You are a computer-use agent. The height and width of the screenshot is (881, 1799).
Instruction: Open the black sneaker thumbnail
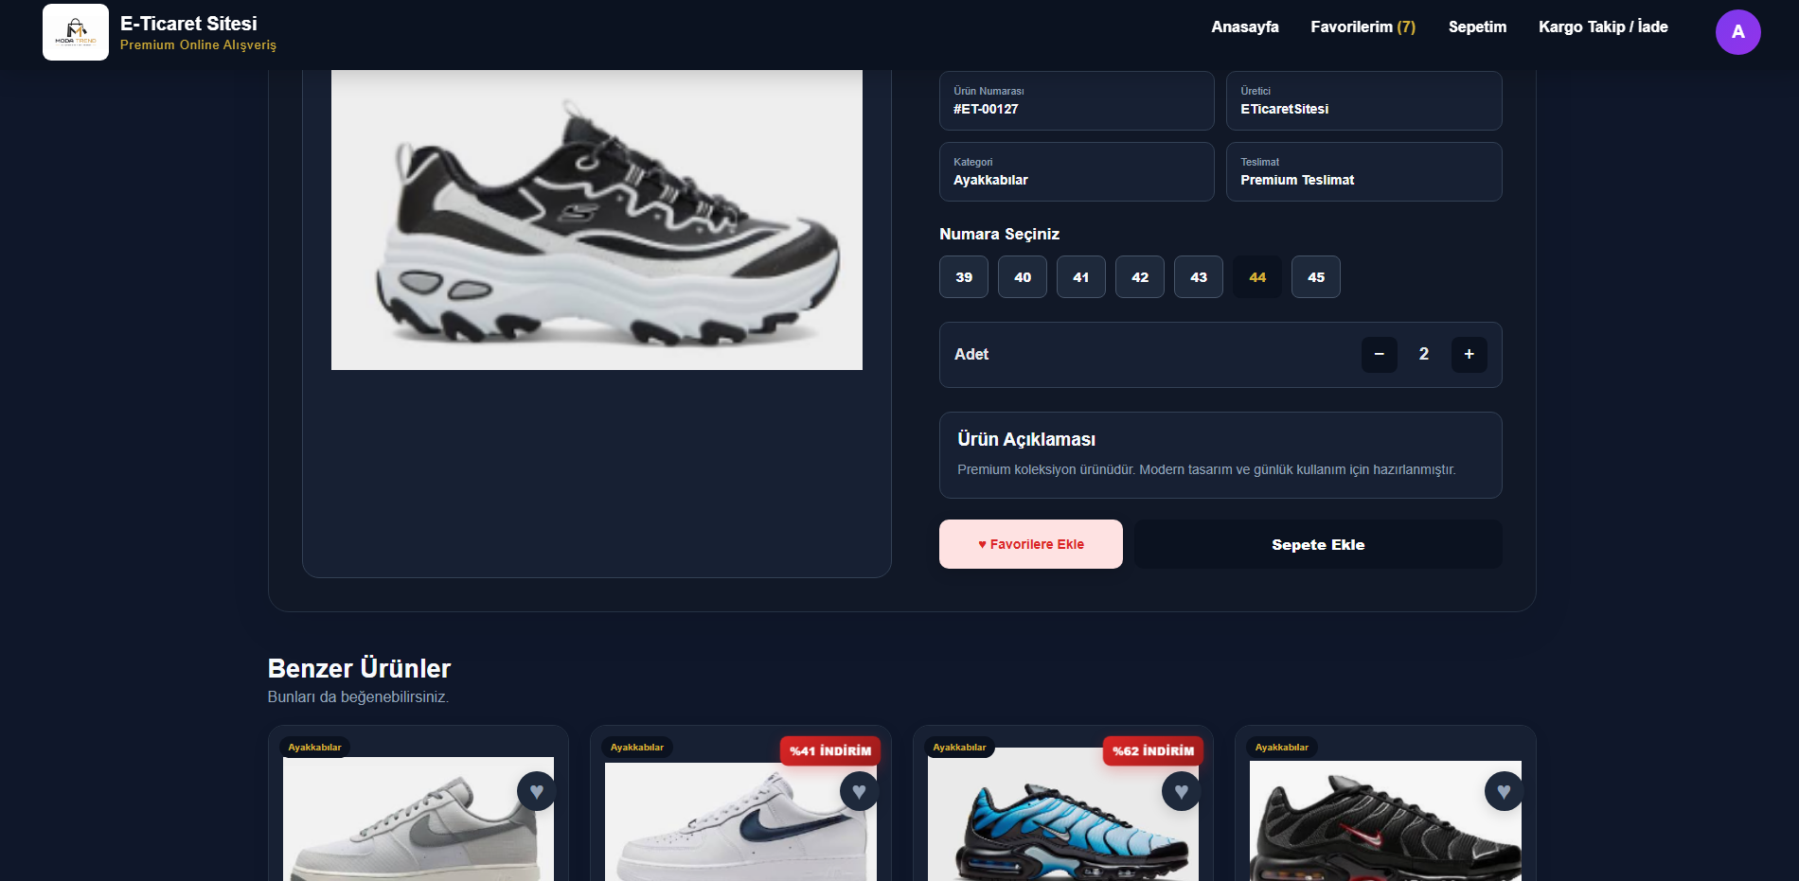(x=1385, y=820)
